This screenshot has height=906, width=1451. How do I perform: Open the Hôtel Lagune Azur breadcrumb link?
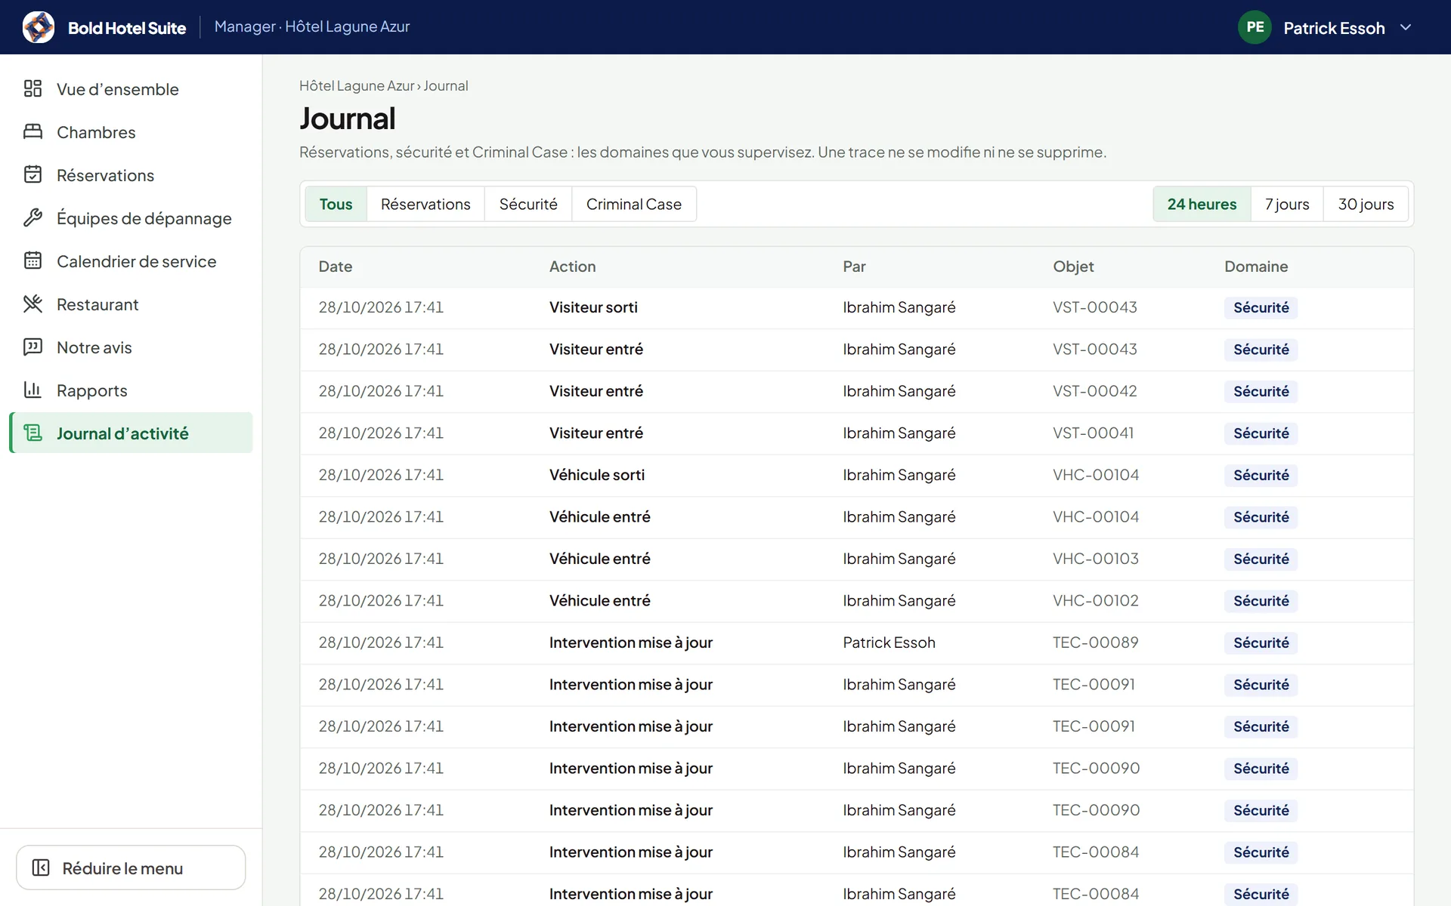click(357, 86)
